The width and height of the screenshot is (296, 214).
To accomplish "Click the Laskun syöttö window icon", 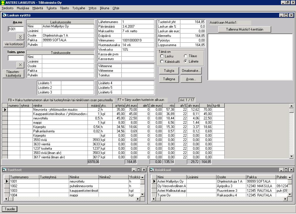I will 5,15.
